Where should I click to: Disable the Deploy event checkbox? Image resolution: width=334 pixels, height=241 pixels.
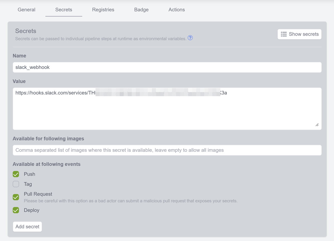16,210
